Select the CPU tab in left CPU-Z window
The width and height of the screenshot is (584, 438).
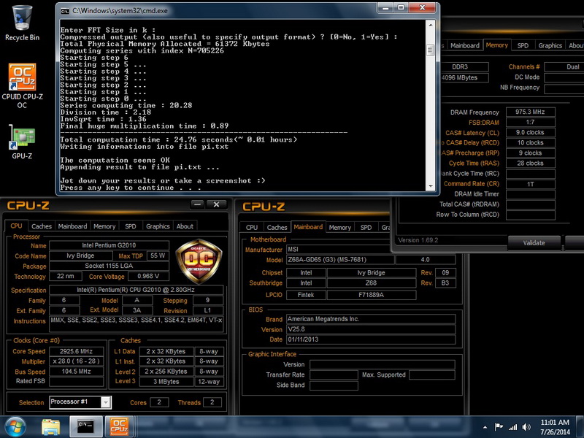[16, 226]
